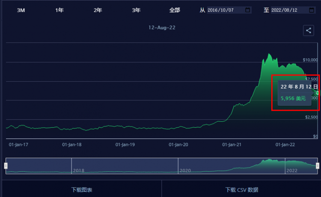Choose the 2年 time range
The height and width of the screenshot is (197, 321).
click(98, 10)
